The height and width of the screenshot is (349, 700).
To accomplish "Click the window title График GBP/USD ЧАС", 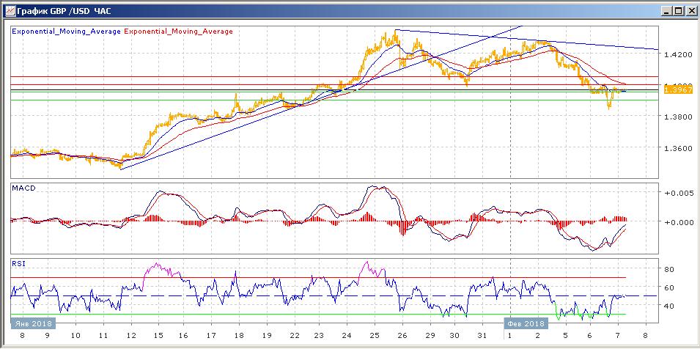I will pyautogui.click(x=64, y=11).
